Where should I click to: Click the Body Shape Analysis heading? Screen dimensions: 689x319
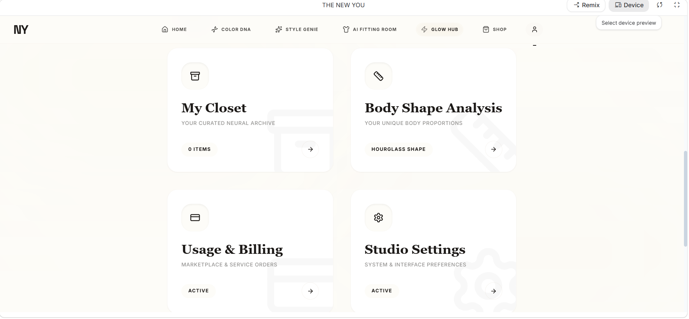433,108
